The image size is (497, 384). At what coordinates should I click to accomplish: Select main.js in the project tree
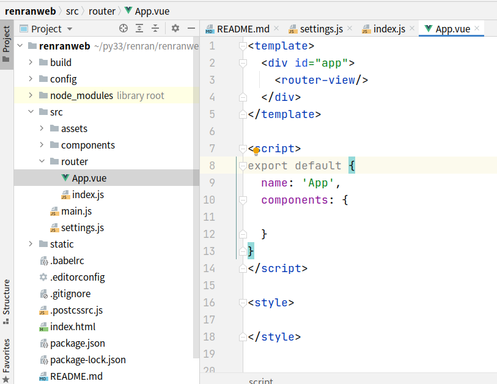pos(76,211)
